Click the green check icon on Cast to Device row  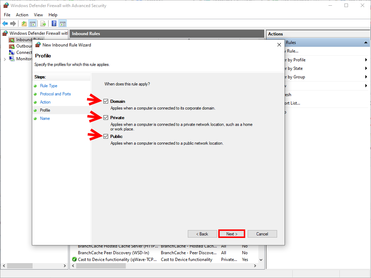[74, 259]
